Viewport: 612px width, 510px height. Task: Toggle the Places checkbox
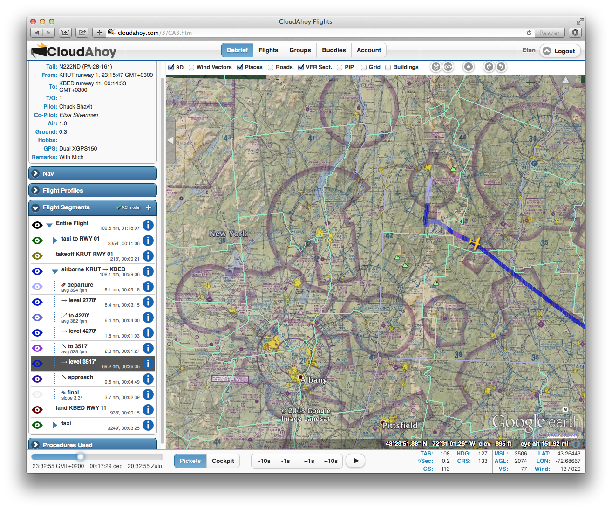pos(240,68)
